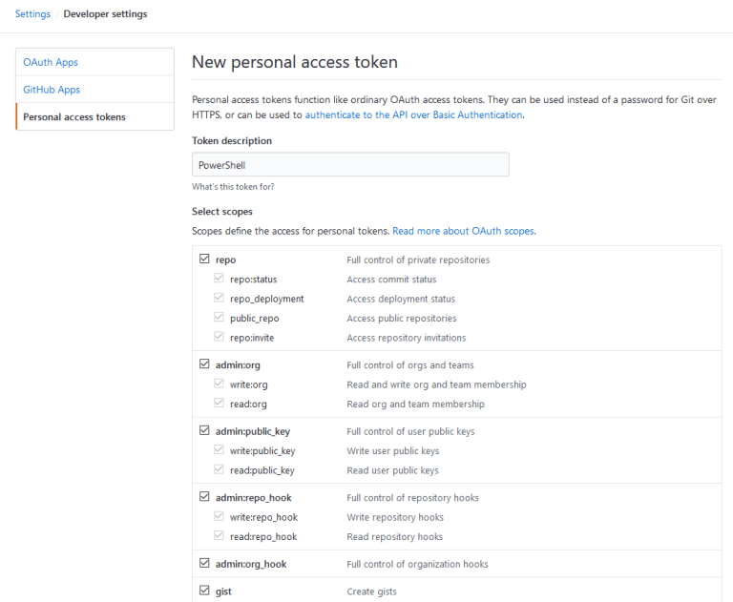
Task: Click the repo:invite label
Action: pyautogui.click(x=252, y=338)
